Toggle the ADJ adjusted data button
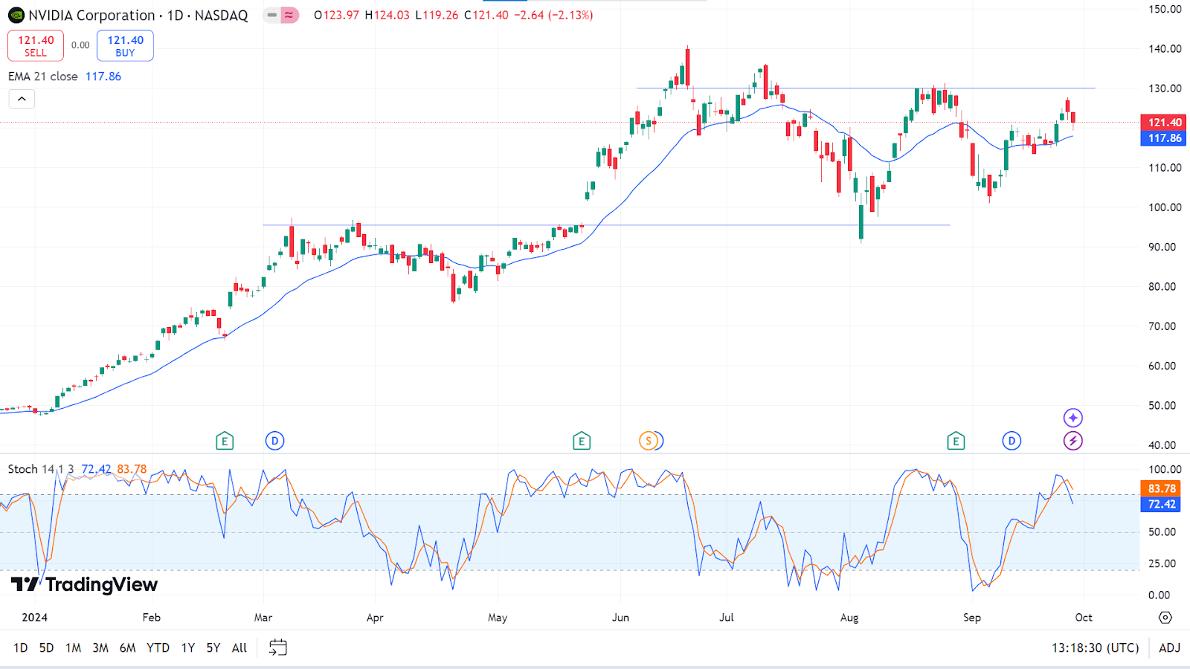 coord(1169,648)
